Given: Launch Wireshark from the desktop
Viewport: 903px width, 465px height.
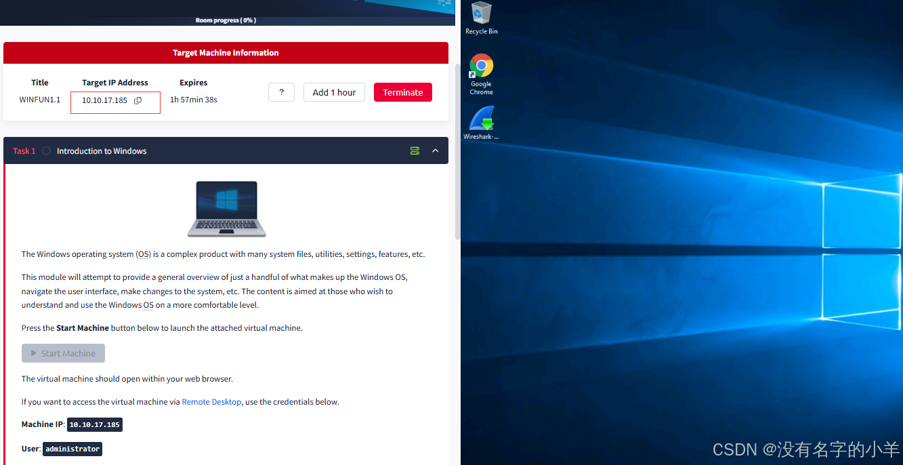Looking at the screenshot, I should [x=481, y=115].
